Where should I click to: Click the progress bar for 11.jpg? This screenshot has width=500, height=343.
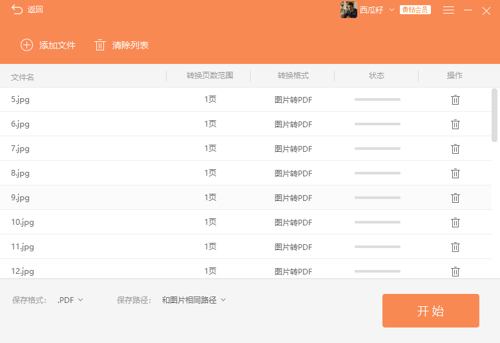click(x=377, y=247)
